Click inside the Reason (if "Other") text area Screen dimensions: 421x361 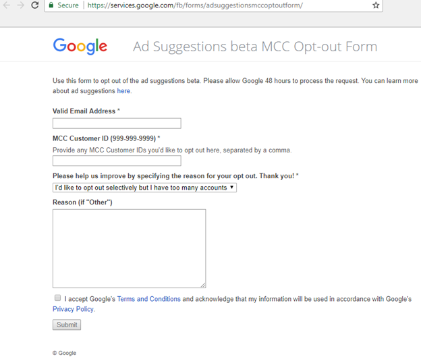(x=129, y=248)
